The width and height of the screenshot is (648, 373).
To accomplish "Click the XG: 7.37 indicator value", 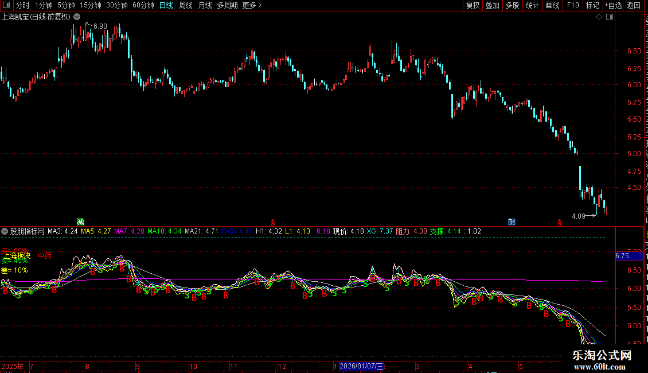I will [380, 231].
